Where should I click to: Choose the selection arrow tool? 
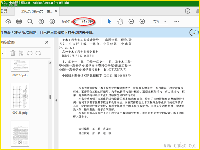[109, 21]
